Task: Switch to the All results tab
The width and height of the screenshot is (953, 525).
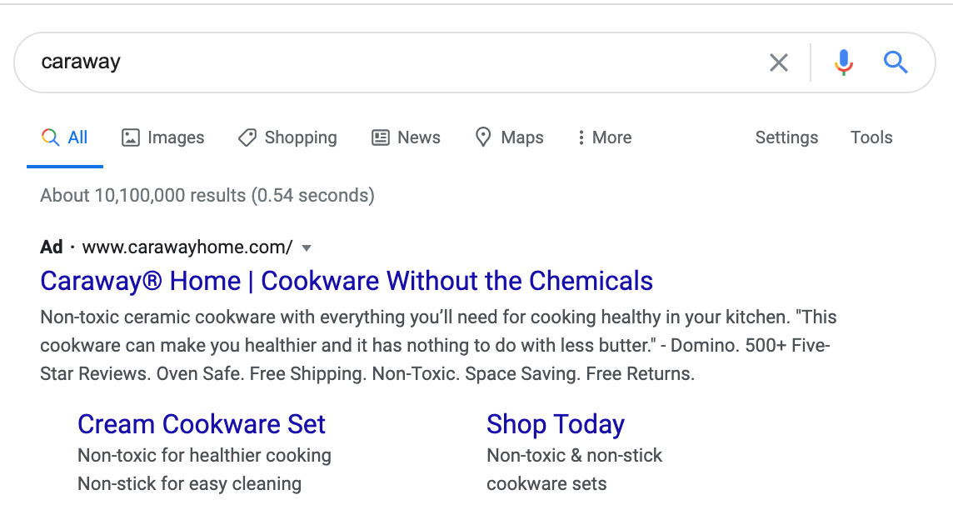Action: [x=65, y=137]
